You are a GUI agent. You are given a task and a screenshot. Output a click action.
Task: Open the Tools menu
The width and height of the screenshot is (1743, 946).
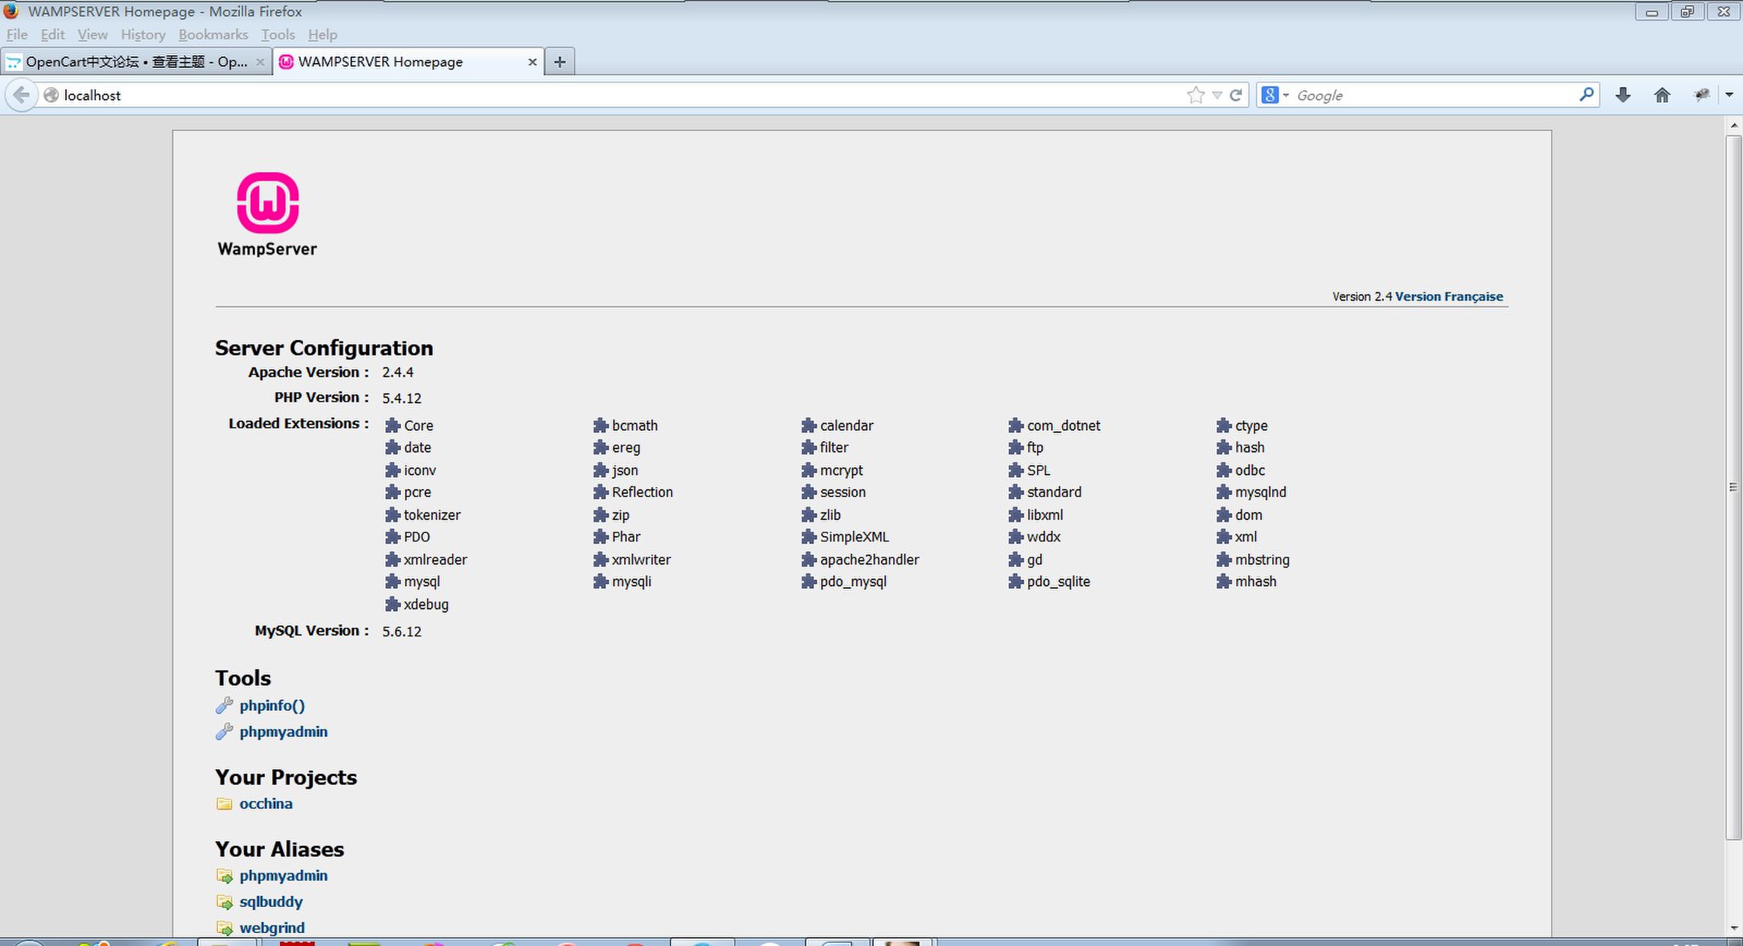tap(277, 34)
